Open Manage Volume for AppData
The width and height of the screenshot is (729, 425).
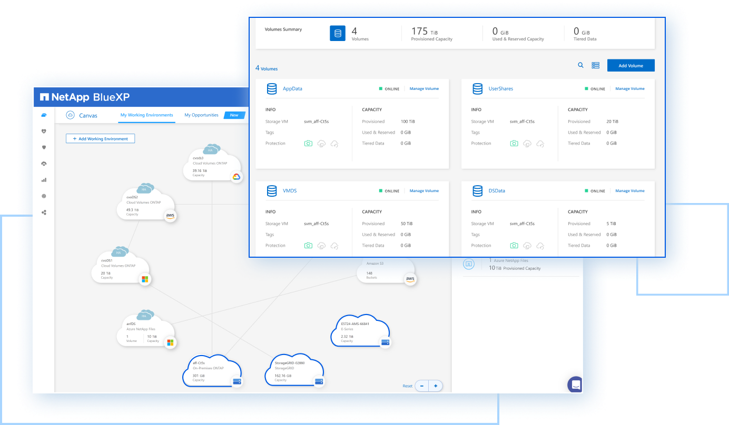[424, 89]
